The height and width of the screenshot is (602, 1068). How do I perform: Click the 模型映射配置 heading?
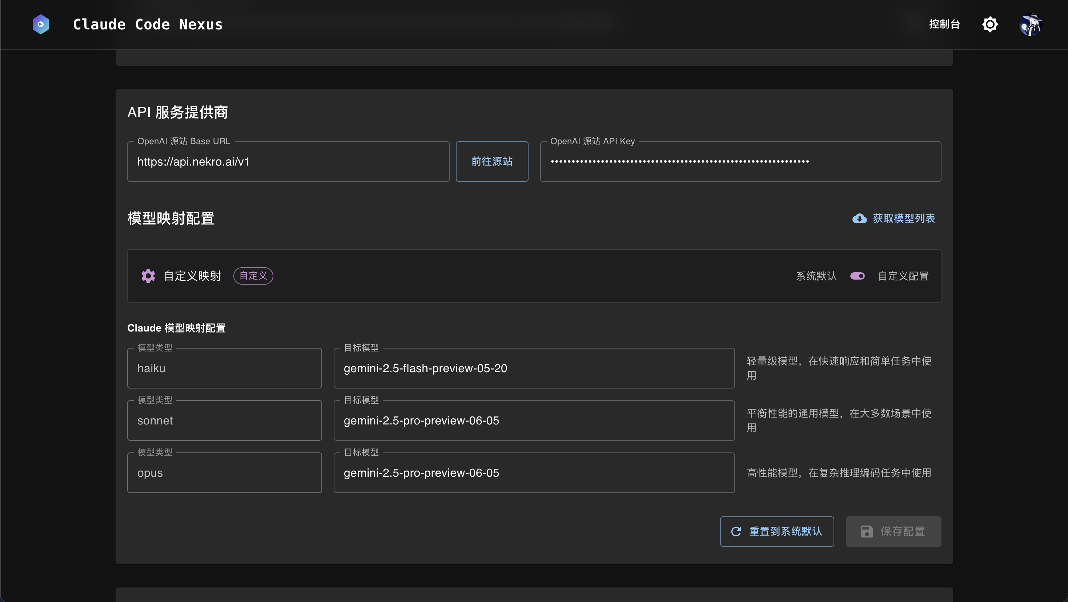coord(171,218)
